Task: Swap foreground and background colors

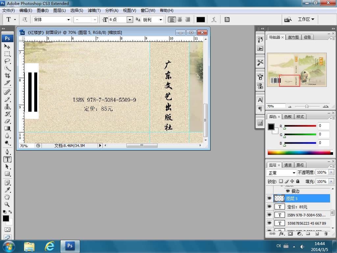Action: (x=10, y=212)
